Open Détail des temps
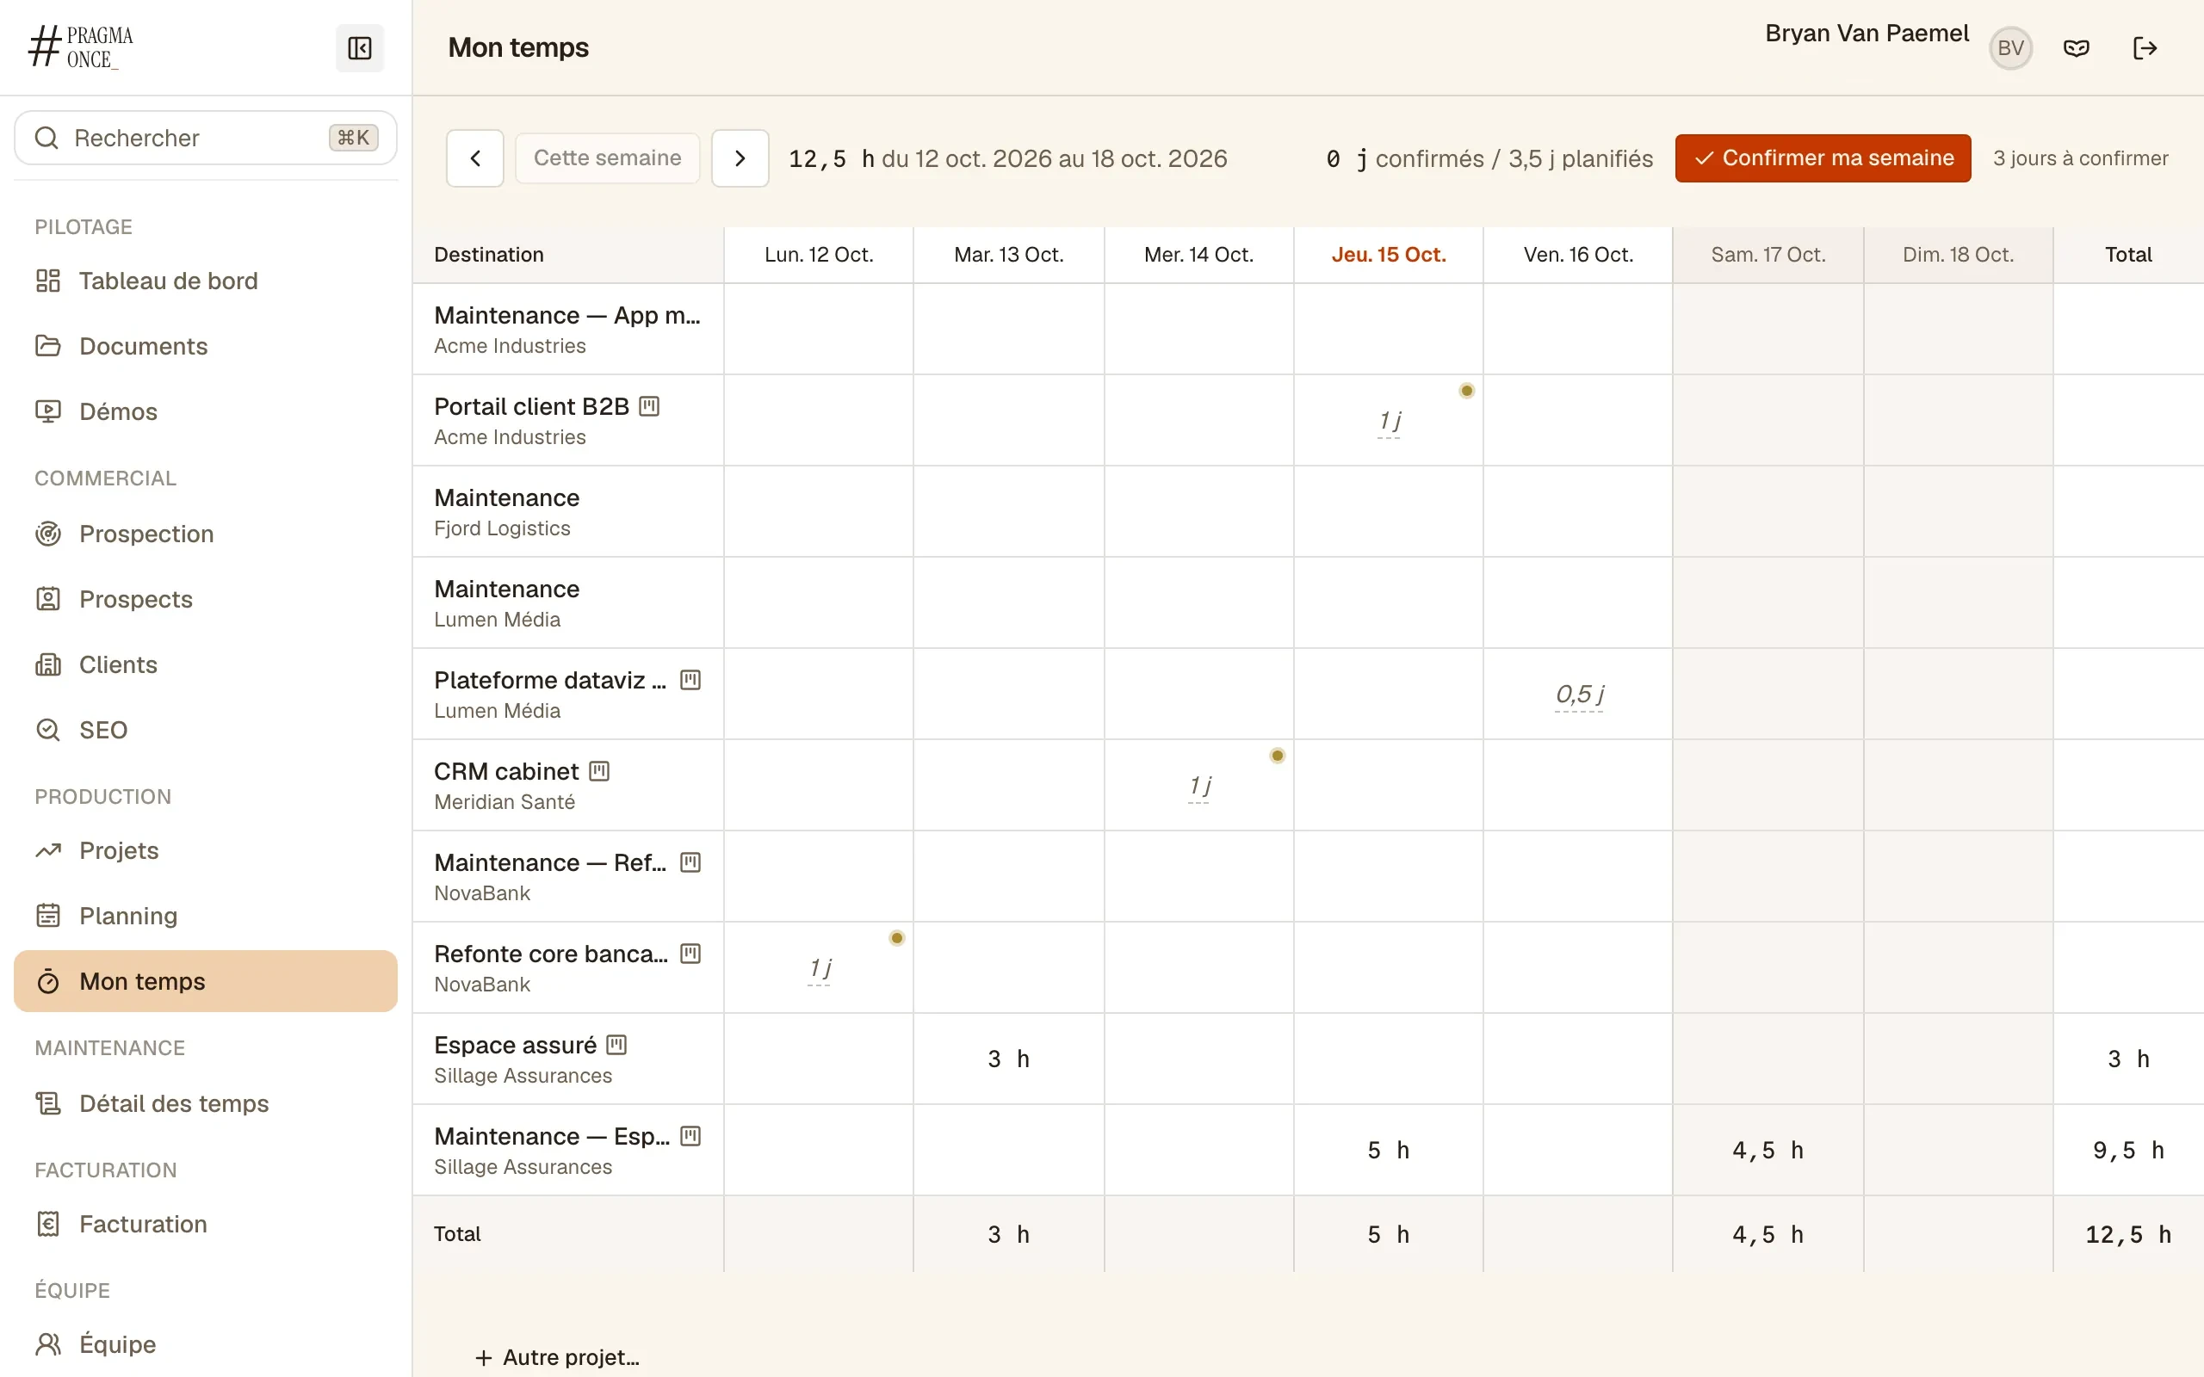Viewport: 2204px width, 1377px height. [206, 1104]
